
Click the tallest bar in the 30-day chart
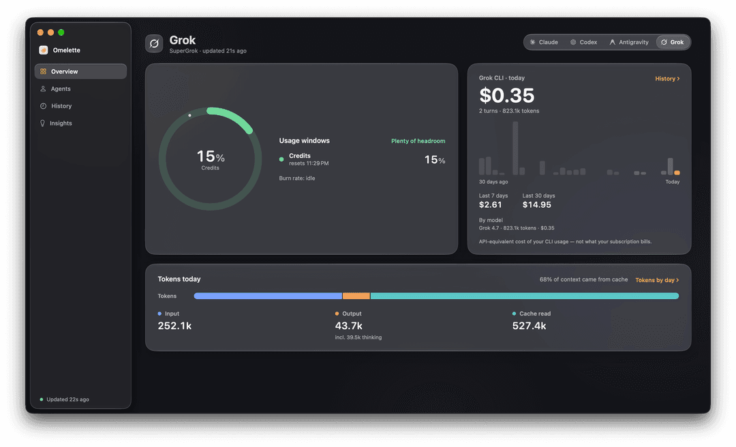[515, 149]
